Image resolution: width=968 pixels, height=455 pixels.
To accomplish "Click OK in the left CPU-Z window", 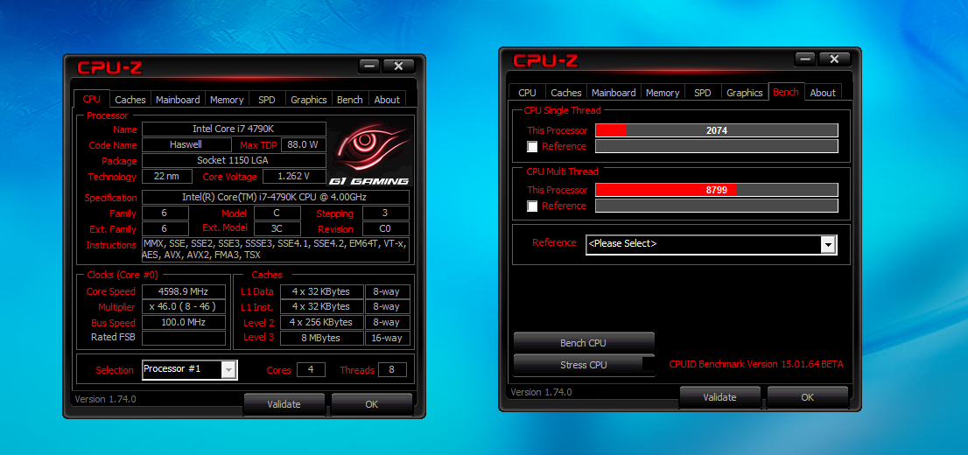I will click(x=372, y=404).
